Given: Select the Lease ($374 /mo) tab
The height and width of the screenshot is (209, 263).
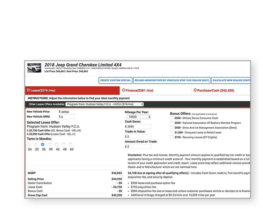Looking at the screenshot, I should coord(72,91).
